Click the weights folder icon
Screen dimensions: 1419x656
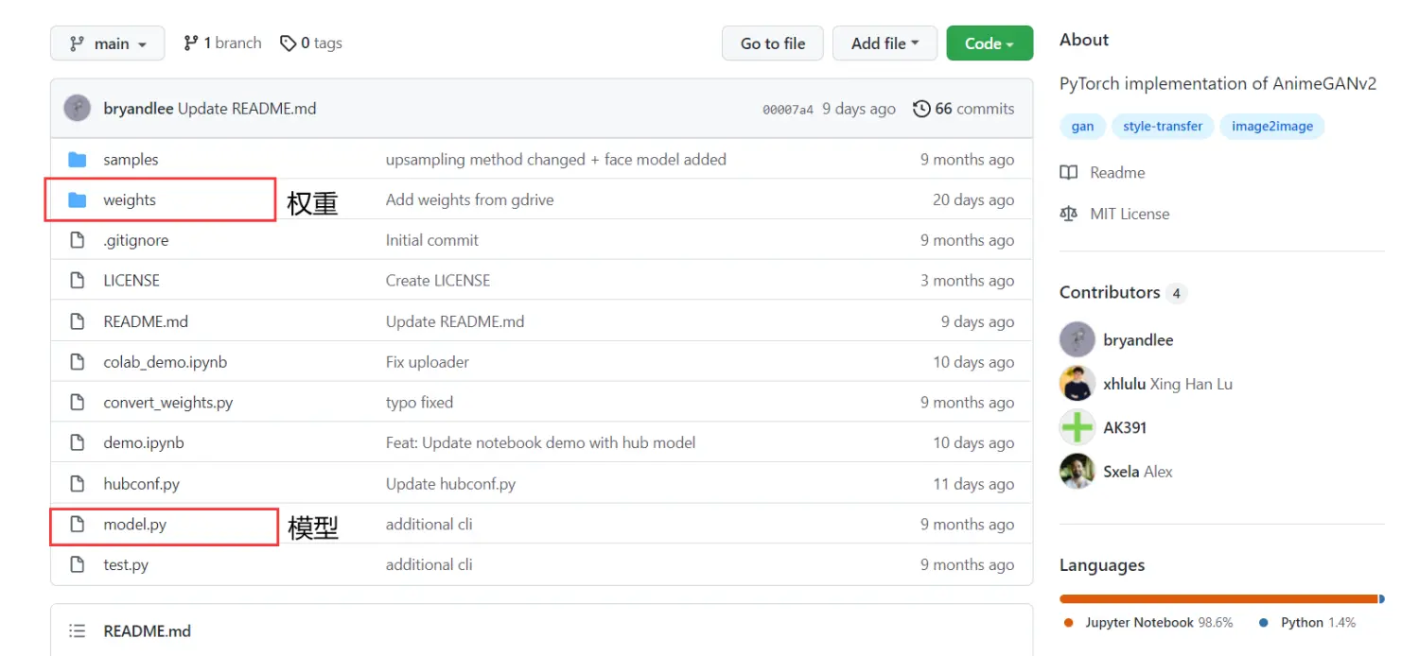click(78, 200)
